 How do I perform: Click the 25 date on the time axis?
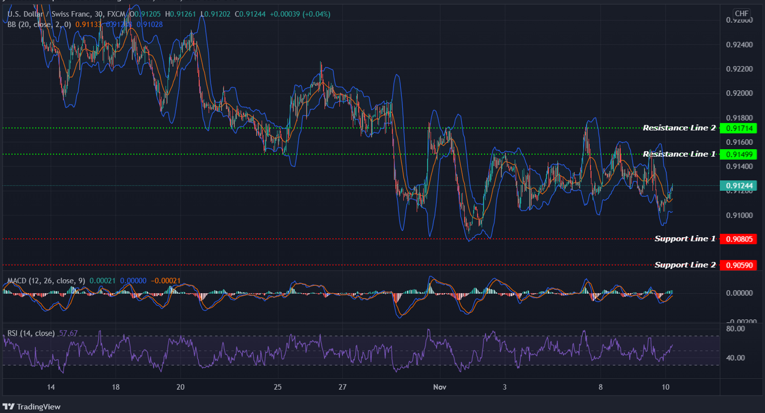[278, 387]
